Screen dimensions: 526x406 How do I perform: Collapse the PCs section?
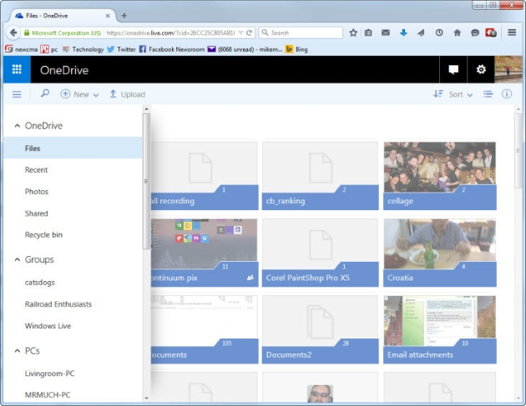tap(16, 351)
